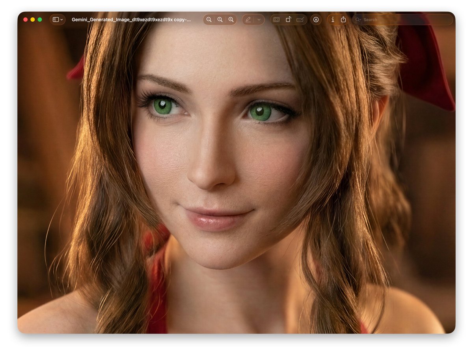
Task: Open the image inspector info button
Action: [333, 20]
